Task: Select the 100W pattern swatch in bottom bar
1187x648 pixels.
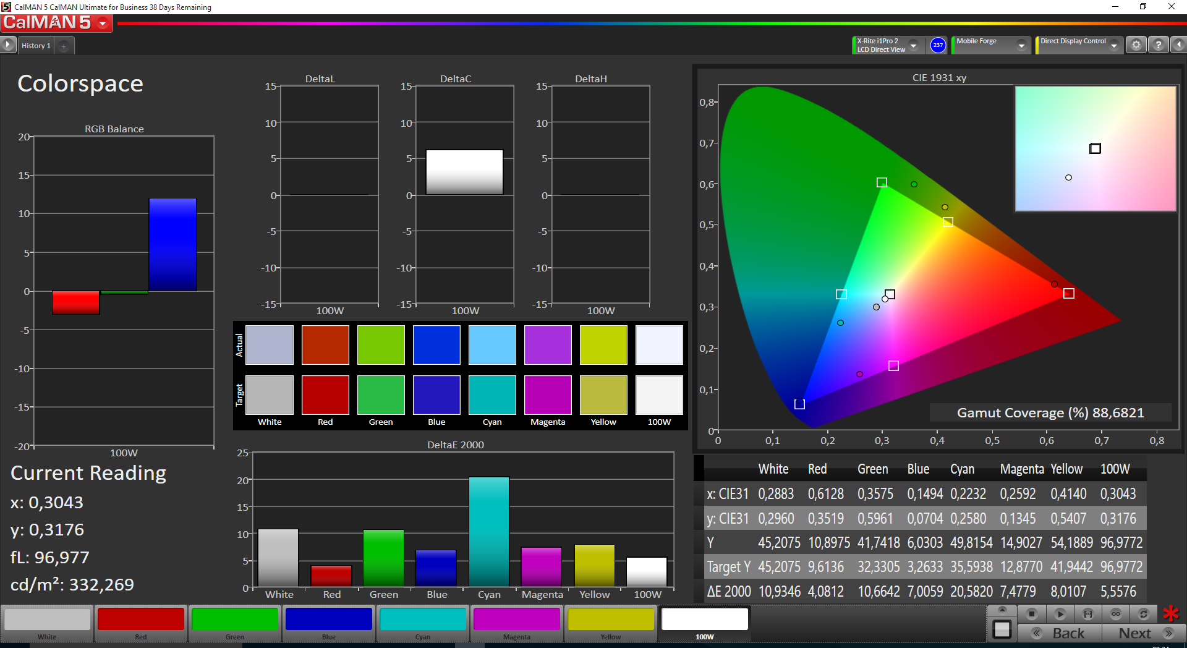Action: point(705,624)
